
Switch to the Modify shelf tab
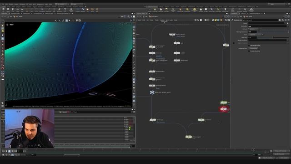(x=8, y=7)
